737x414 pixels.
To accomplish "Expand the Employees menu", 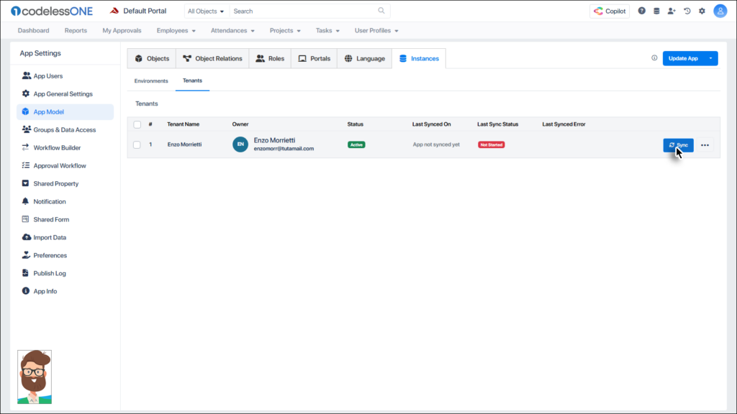I will pos(176,31).
